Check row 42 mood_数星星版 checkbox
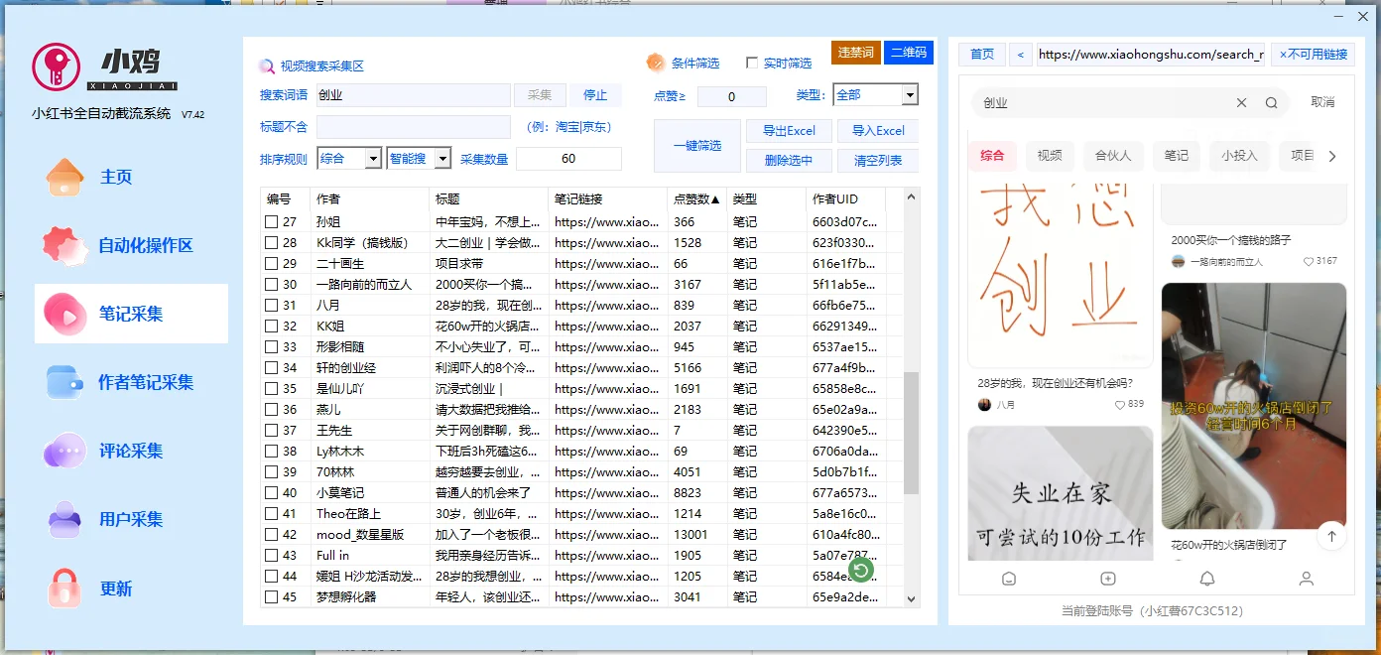The image size is (1381, 655). (272, 535)
